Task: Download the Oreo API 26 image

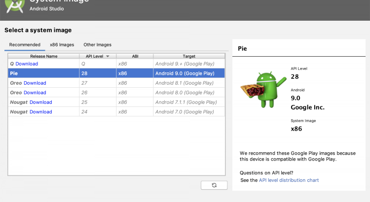Action: pos(35,93)
